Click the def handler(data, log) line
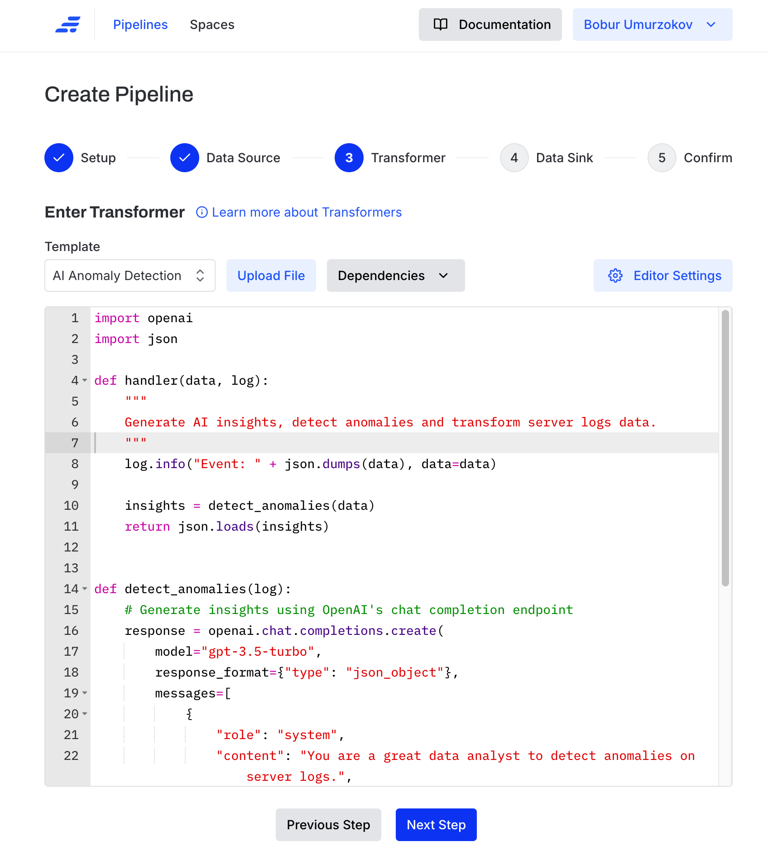This screenshot has width=768, height=861. tap(181, 381)
